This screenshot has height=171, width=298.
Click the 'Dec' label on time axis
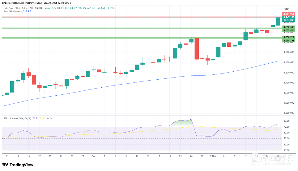93,156
